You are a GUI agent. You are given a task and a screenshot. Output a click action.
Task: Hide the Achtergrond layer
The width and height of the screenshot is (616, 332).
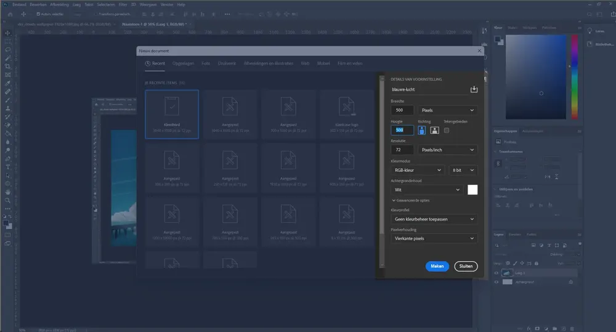pos(496,282)
